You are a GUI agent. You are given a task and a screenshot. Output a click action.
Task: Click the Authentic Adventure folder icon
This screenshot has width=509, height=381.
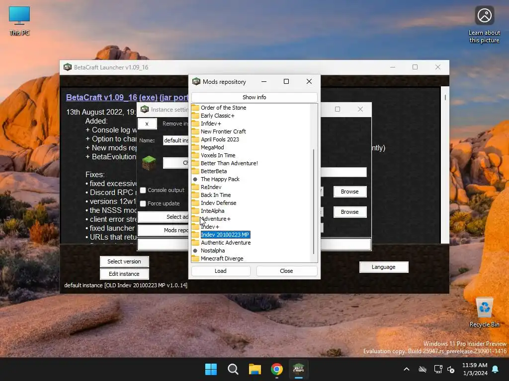pos(195,243)
